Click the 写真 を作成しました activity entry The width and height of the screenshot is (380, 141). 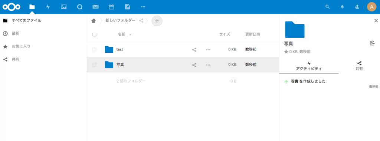(308, 81)
